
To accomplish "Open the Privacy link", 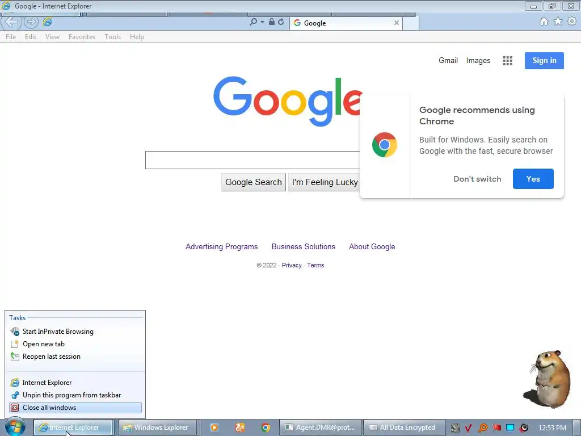I will (292, 265).
